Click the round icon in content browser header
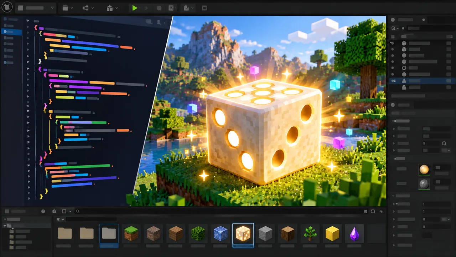This screenshot has width=456, height=257. tap(43, 211)
